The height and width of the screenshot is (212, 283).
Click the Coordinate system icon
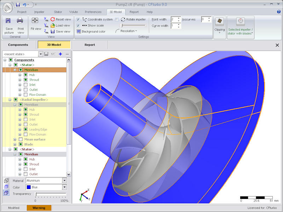(x=84, y=19)
